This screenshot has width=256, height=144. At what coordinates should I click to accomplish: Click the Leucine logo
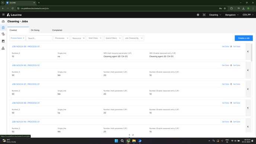(x=14, y=15)
